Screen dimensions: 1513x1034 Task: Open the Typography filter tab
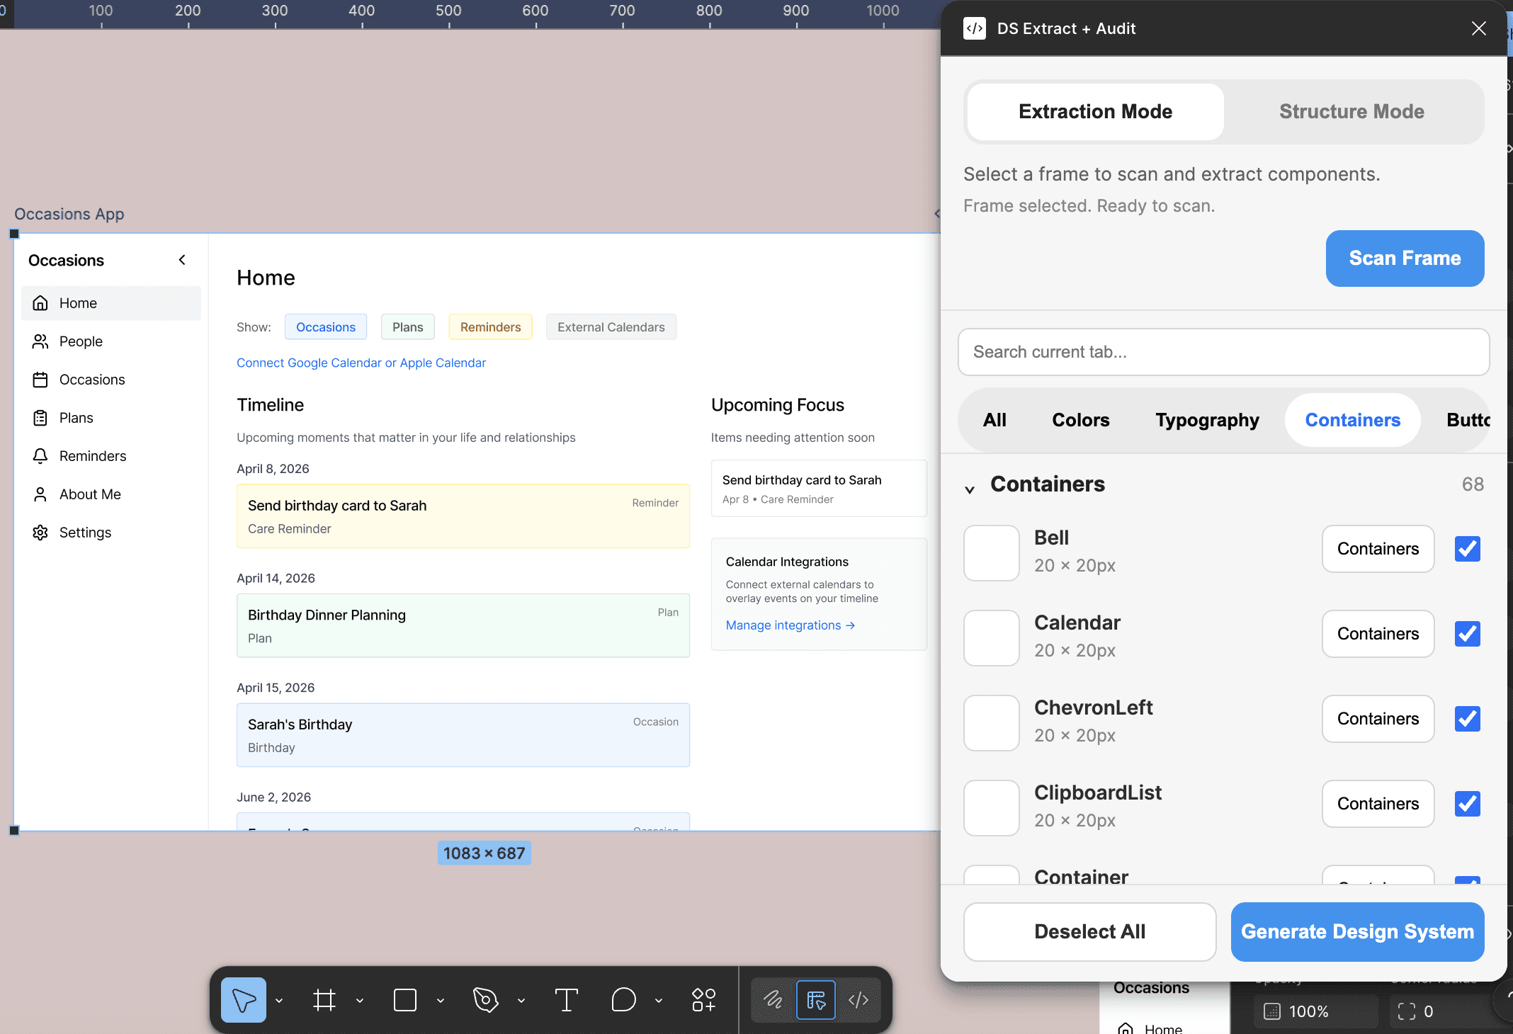(x=1207, y=420)
